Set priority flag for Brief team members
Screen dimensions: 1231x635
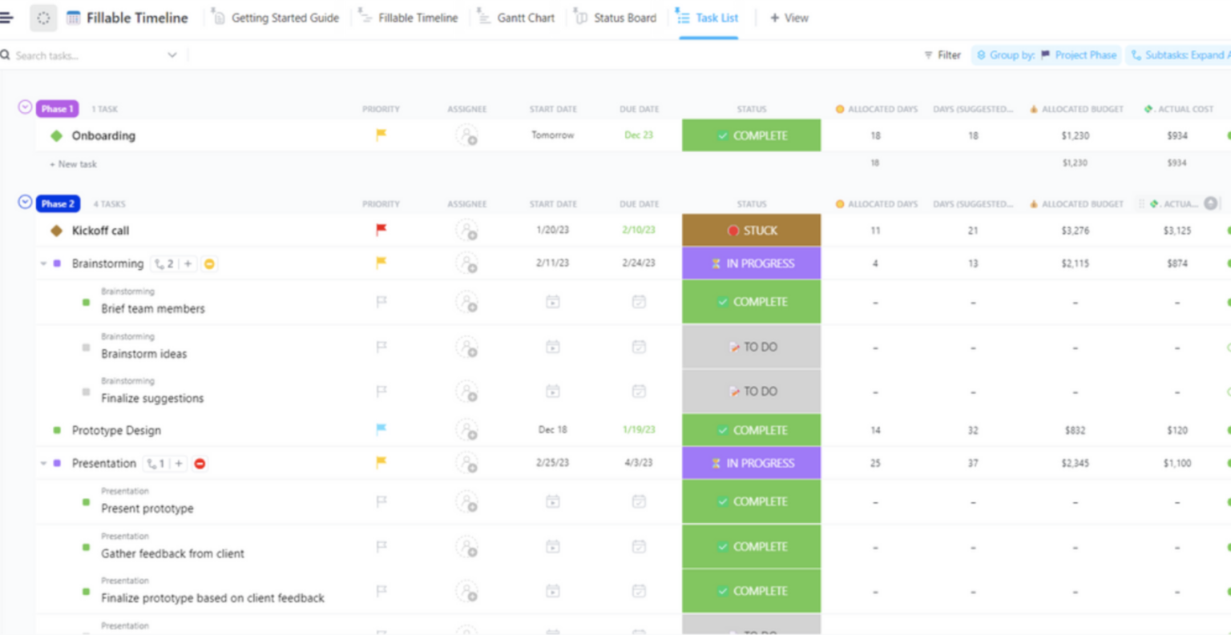tap(381, 302)
